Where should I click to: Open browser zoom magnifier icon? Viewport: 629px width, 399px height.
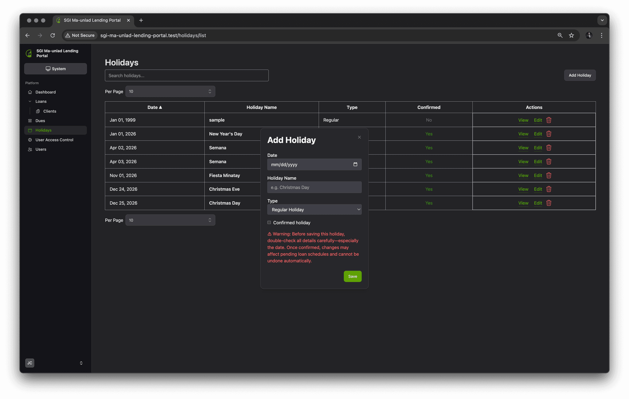pyautogui.click(x=560, y=35)
